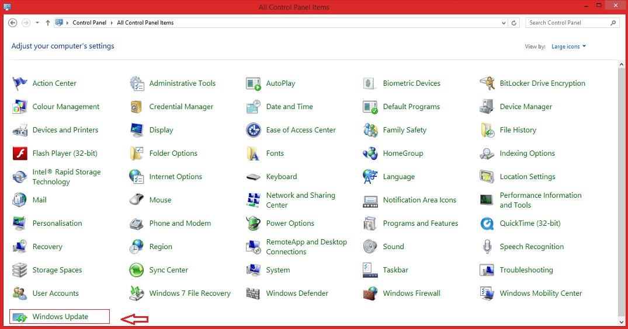Open the Windows Firewall brick wall icon

(370, 293)
